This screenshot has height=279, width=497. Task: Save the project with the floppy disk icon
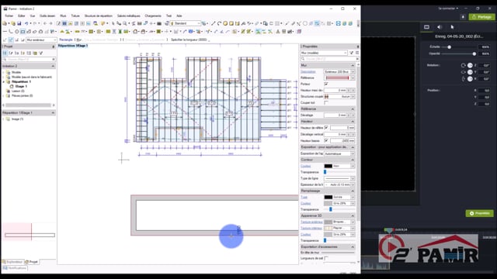19,23
